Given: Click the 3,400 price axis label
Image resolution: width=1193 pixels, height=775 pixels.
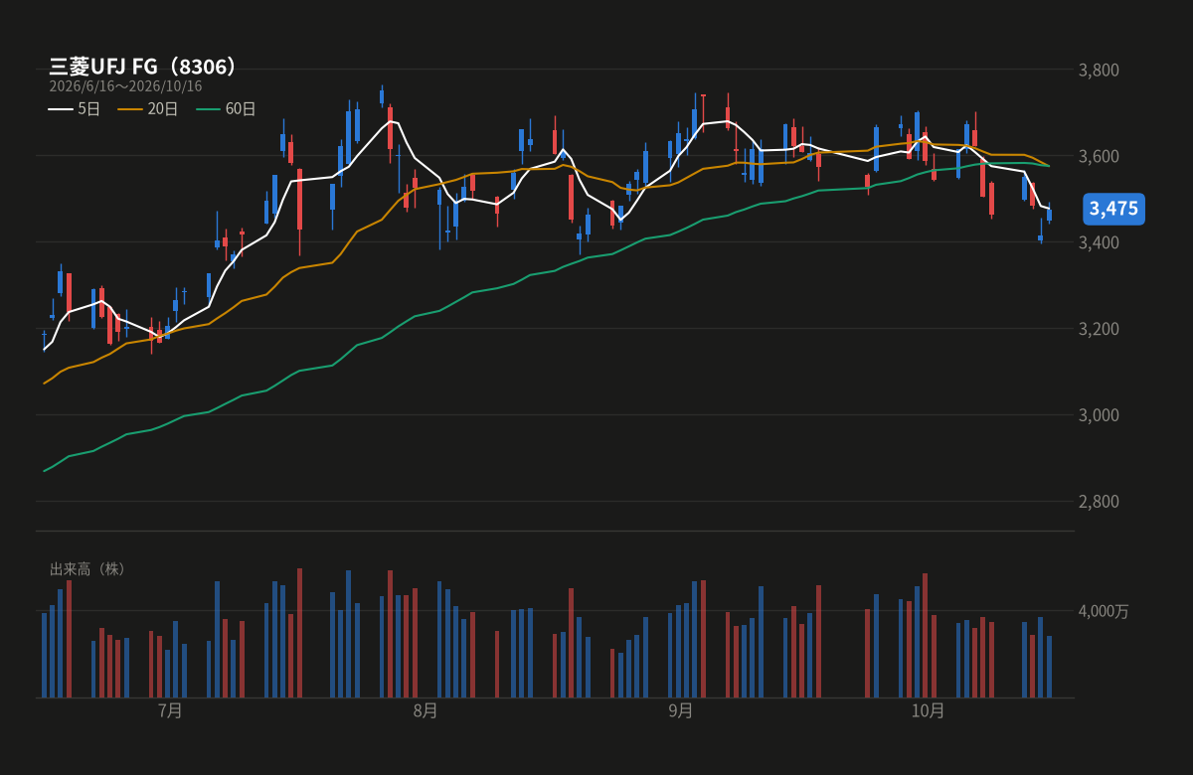Looking at the screenshot, I should (1099, 242).
